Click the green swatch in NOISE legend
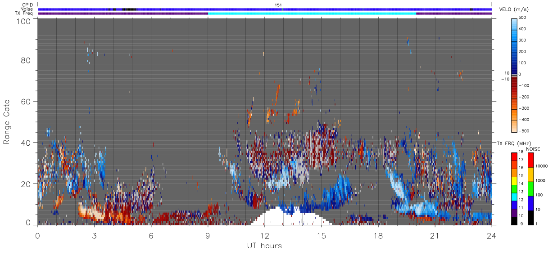The image size is (553, 255). pyautogui.click(x=531, y=189)
